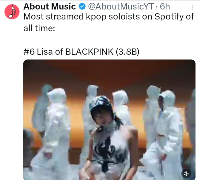Click the word 'BLACKPINK' in the tweet

pyautogui.click(x=89, y=52)
